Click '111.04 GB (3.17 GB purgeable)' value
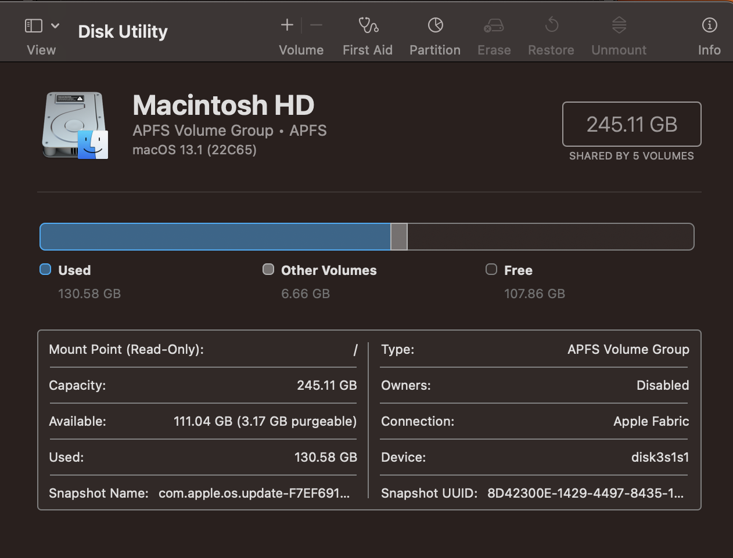Image resolution: width=733 pixels, height=558 pixels. (x=265, y=421)
